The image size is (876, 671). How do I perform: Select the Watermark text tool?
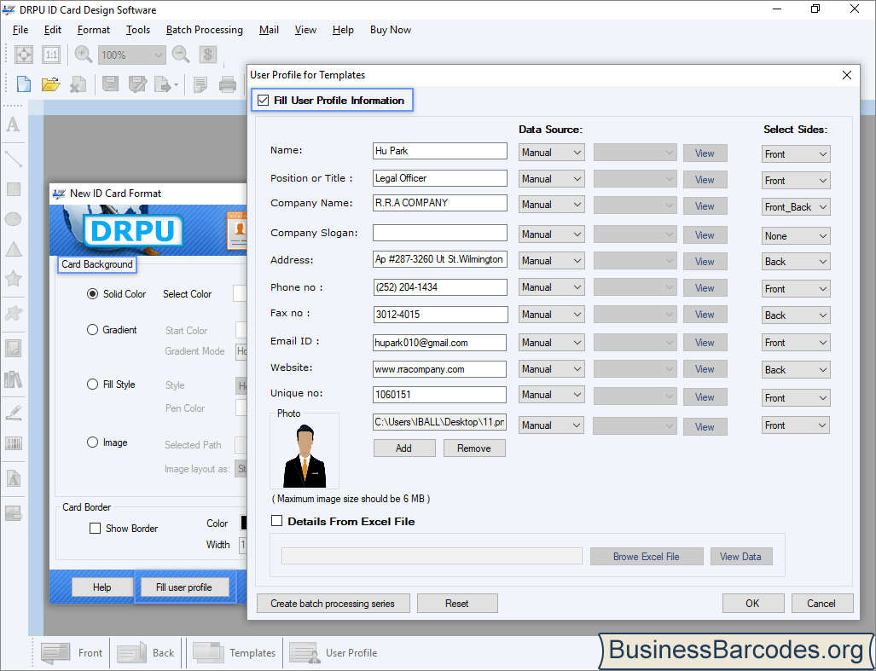(14, 478)
